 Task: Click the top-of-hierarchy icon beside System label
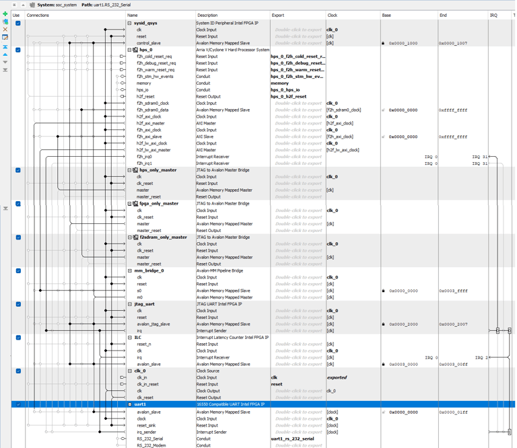pyautogui.click(x=14, y=5)
